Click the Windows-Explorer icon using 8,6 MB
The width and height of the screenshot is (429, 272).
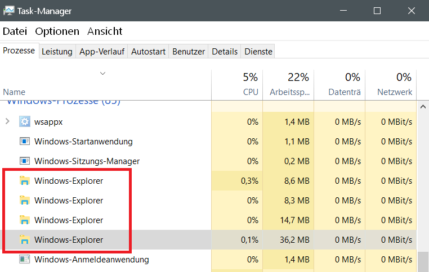[x=25, y=180]
